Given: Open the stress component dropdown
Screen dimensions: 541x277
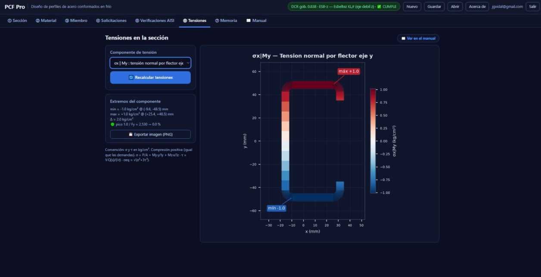Looking at the screenshot, I should click(150, 63).
